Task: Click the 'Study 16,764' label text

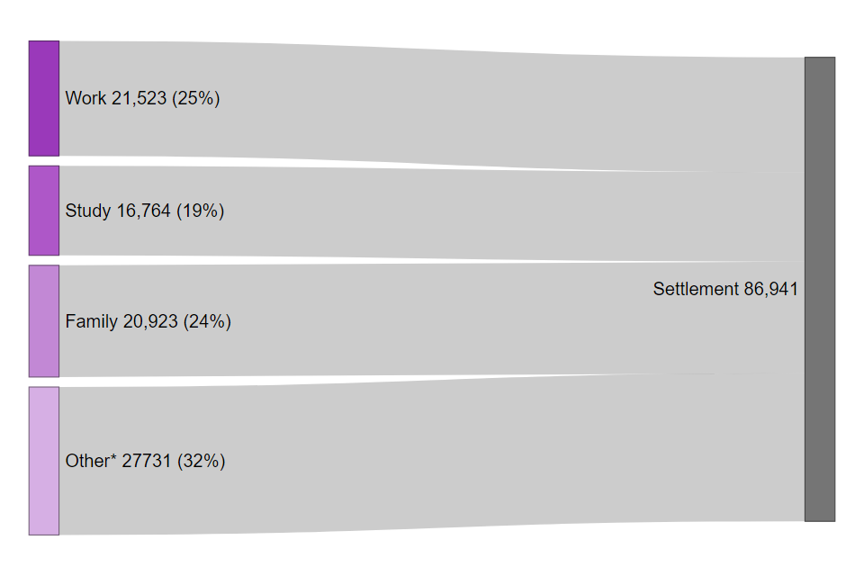Action: pyautogui.click(x=118, y=211)
